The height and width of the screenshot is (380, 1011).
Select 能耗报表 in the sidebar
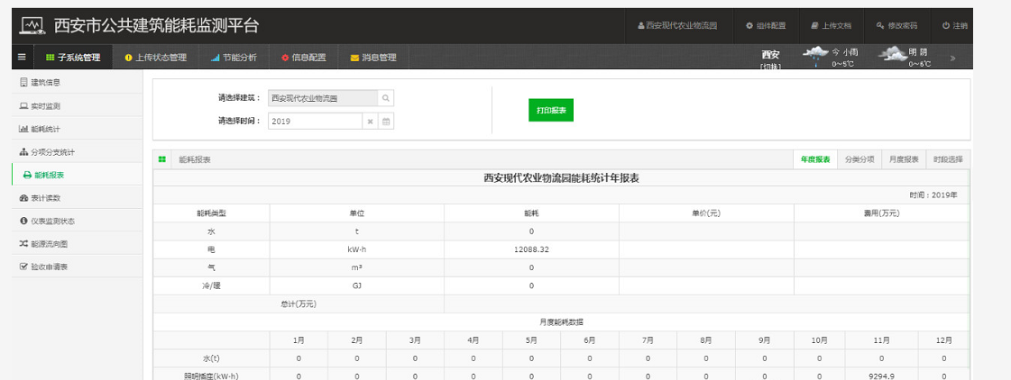[x=77, y=175]
